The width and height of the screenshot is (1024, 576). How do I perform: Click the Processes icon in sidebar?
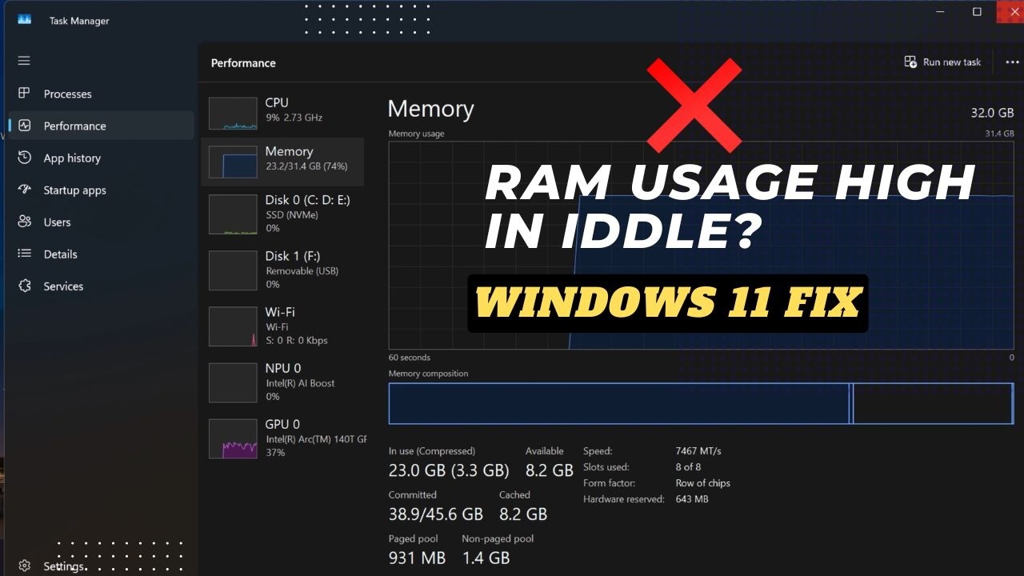click(24, 94)
